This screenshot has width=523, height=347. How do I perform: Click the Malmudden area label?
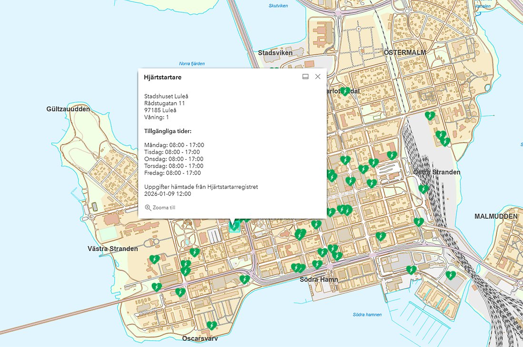coord(495,216)
